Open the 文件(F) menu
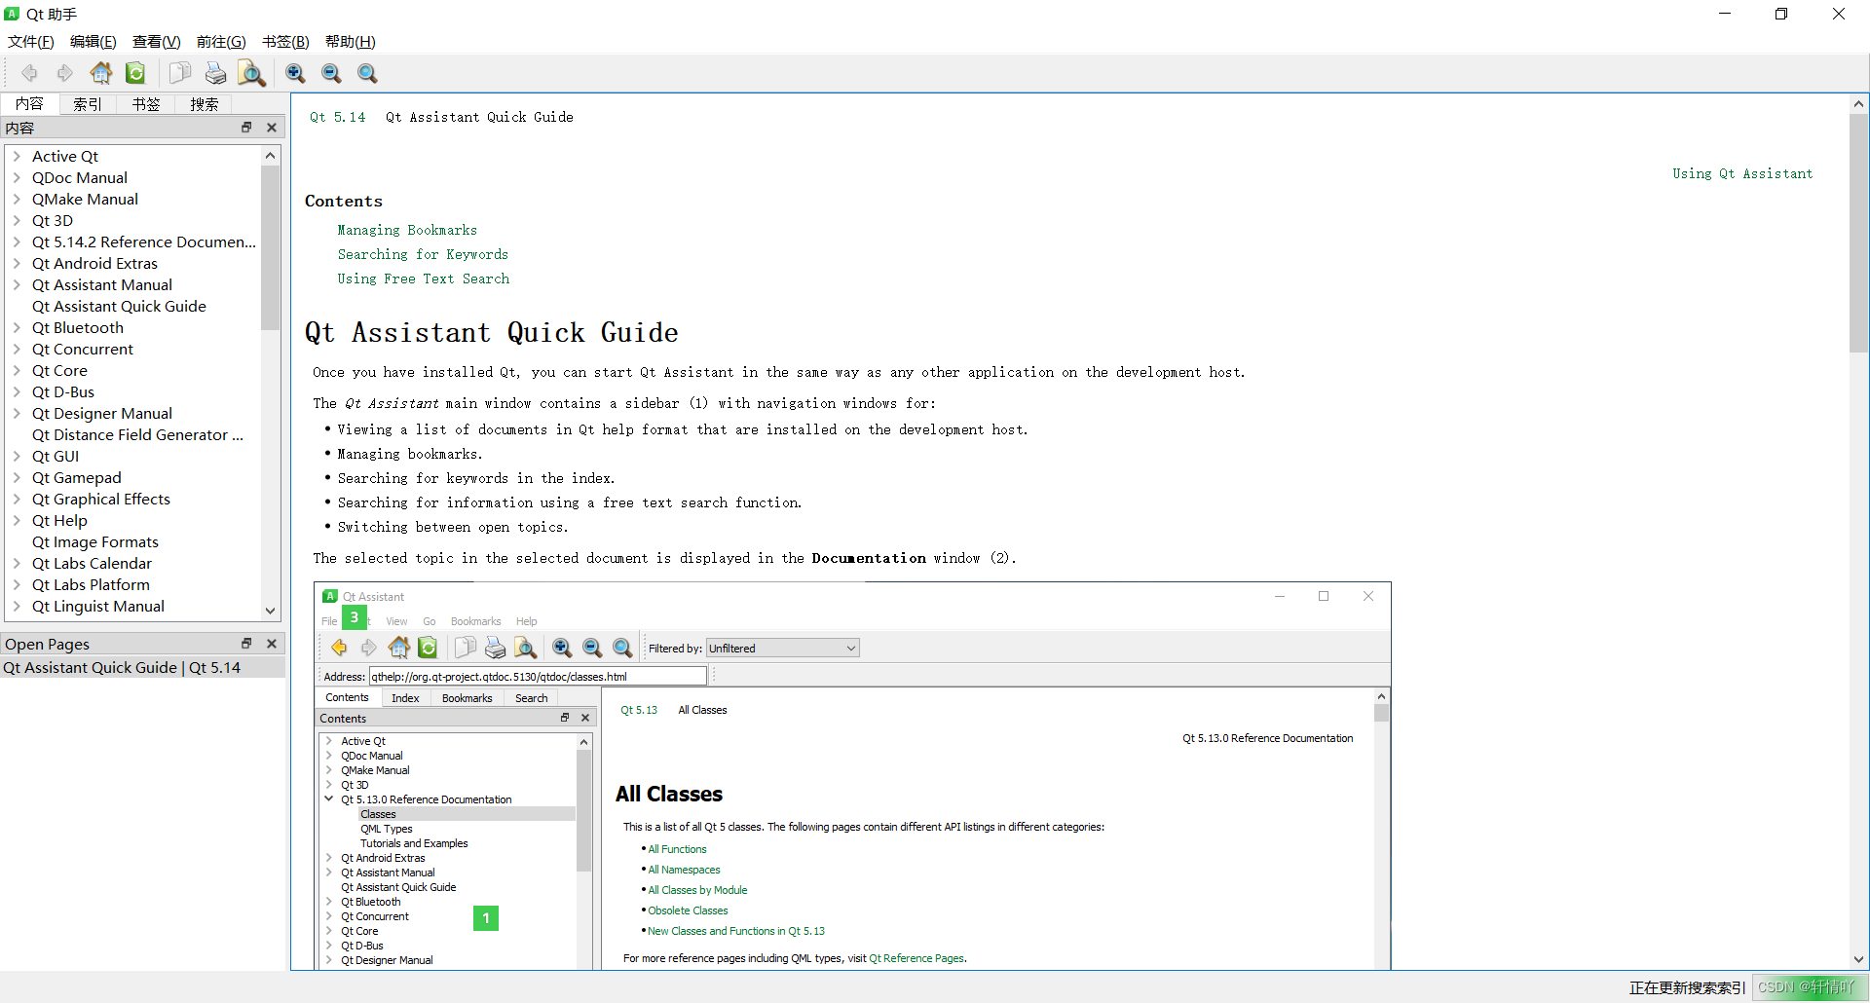The image size is (1870, 1003). 31,42
